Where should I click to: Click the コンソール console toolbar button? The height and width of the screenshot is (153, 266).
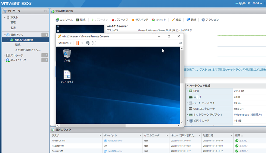pos(64,20)
